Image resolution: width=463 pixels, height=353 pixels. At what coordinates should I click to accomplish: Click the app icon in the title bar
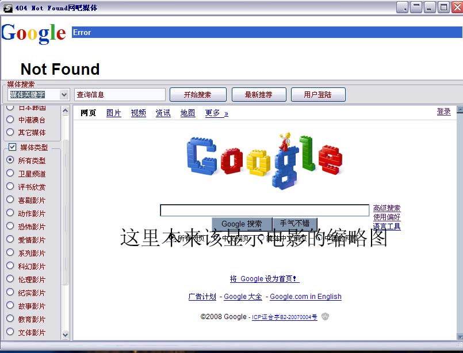coord(8,8)
